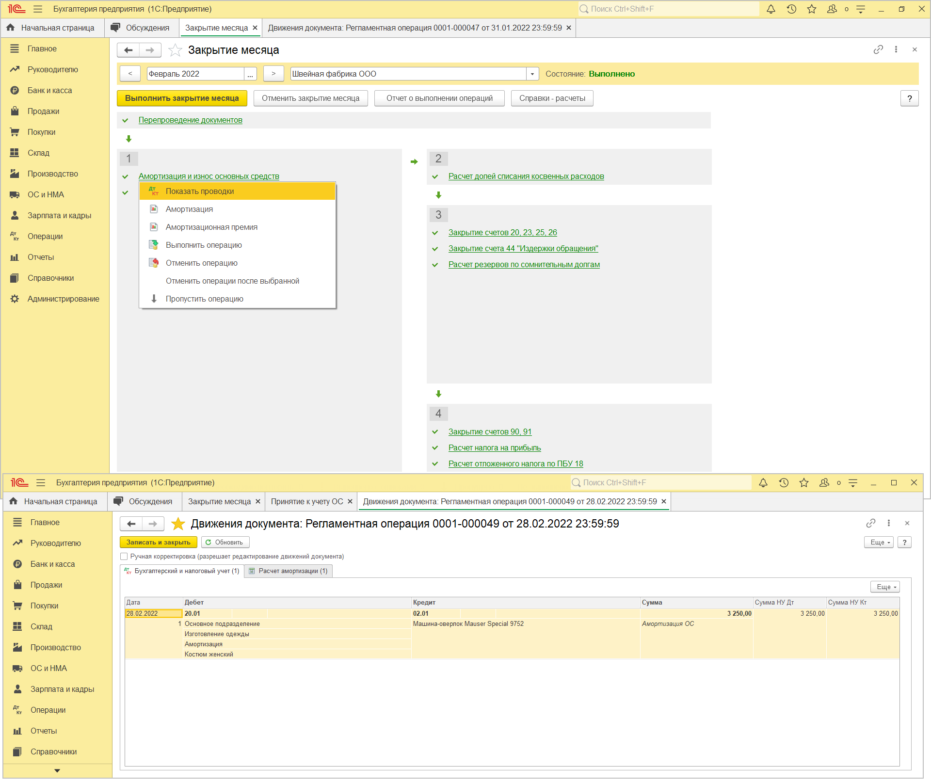Image resolution: width=931 pixels, height=783 pixels.
Task: Switch to previous month with the < button
Action: point(130,74)
